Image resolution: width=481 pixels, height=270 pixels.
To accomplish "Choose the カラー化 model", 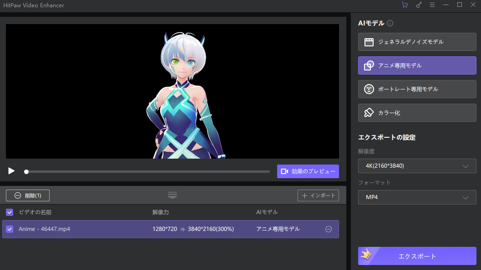I will [x=417, y=112].
